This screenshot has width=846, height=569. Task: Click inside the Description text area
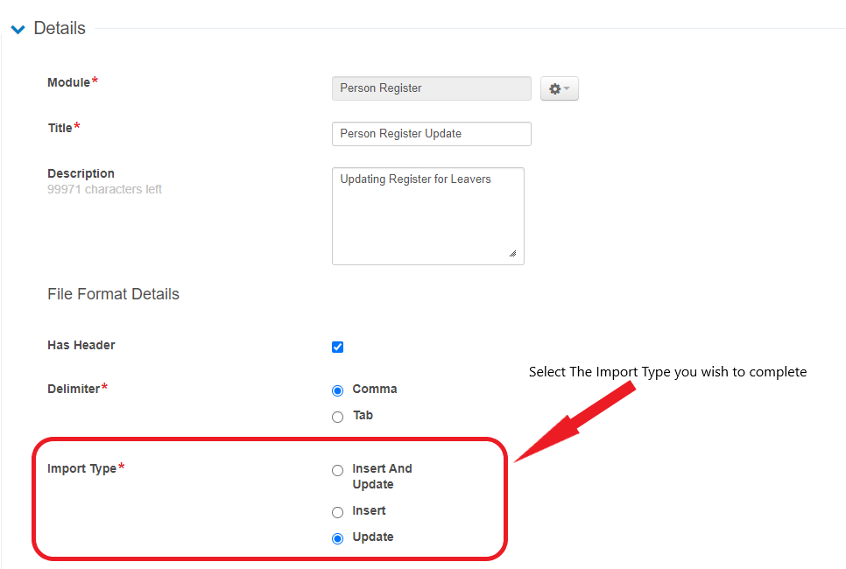click(427, 216)
